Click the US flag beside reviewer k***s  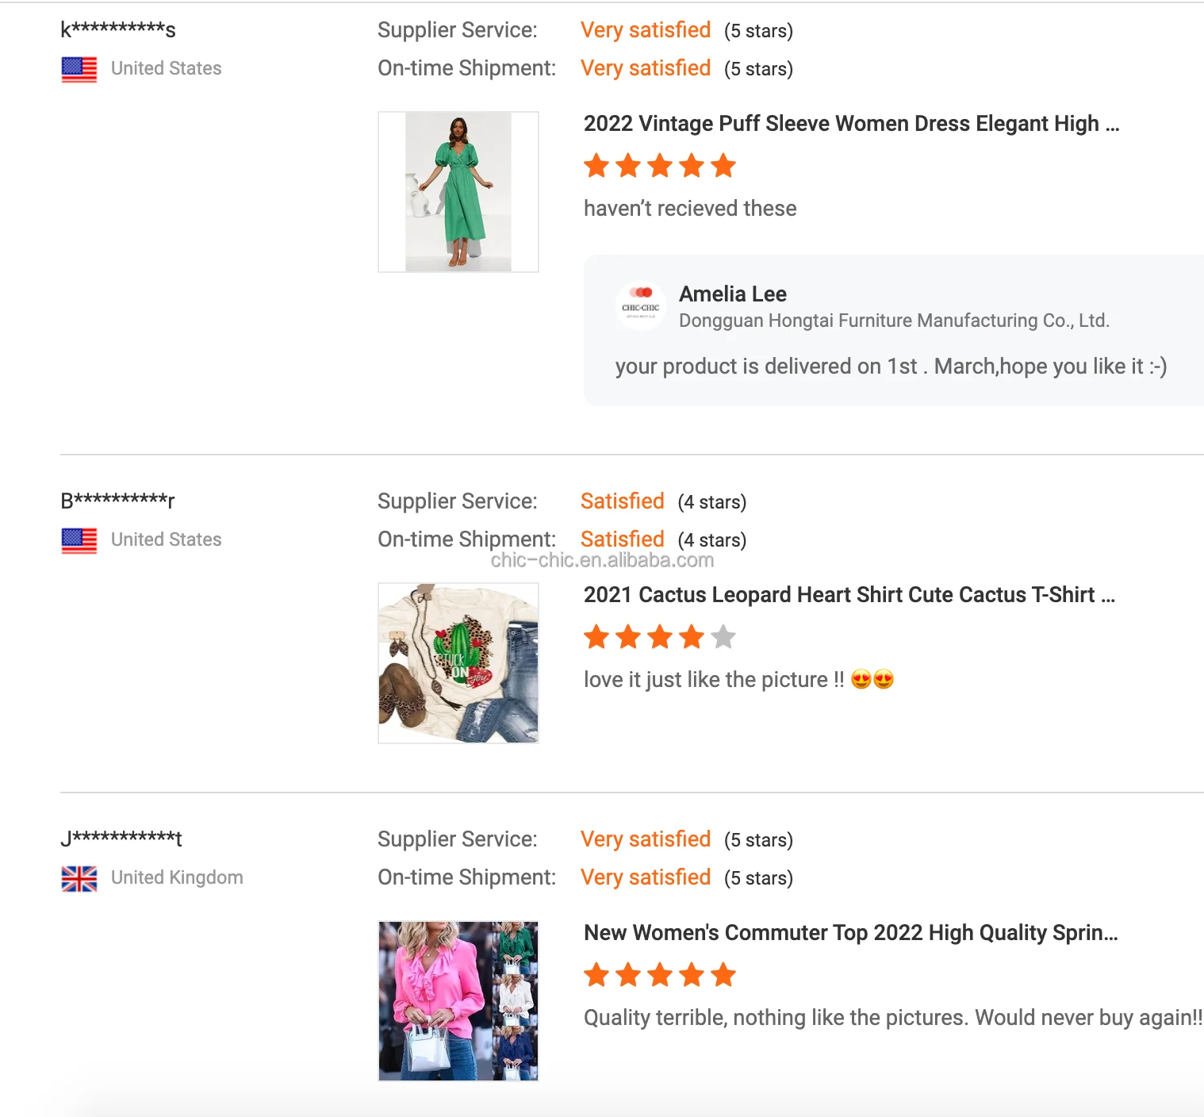pos(79,69)
